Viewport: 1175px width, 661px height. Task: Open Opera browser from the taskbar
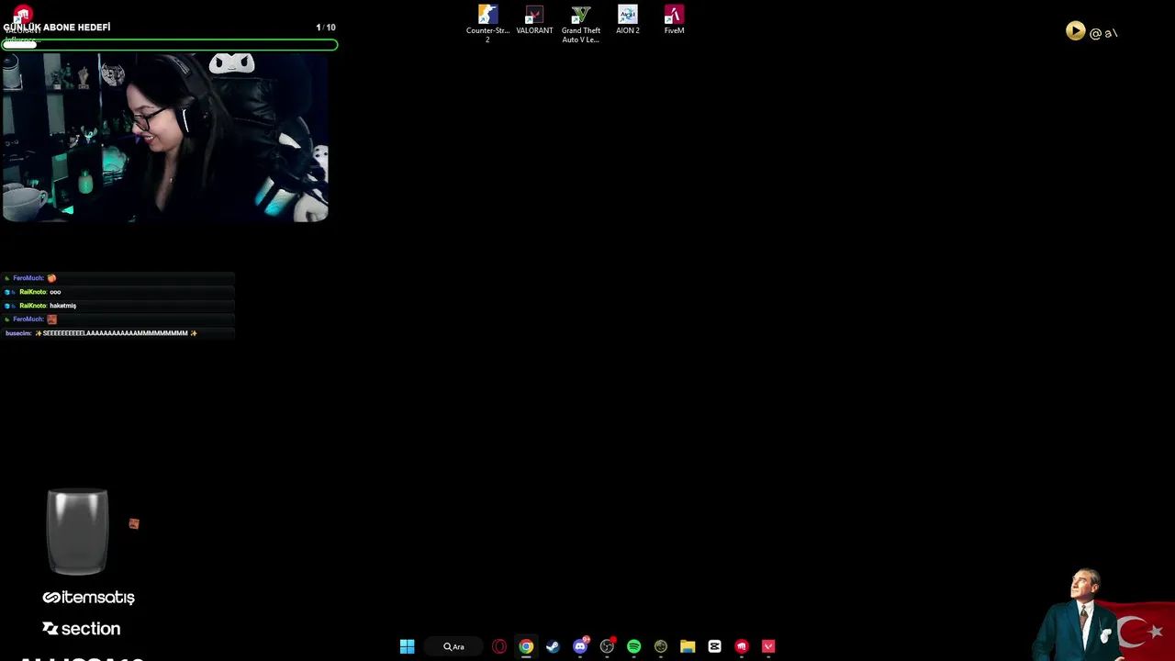coord(499,646)
